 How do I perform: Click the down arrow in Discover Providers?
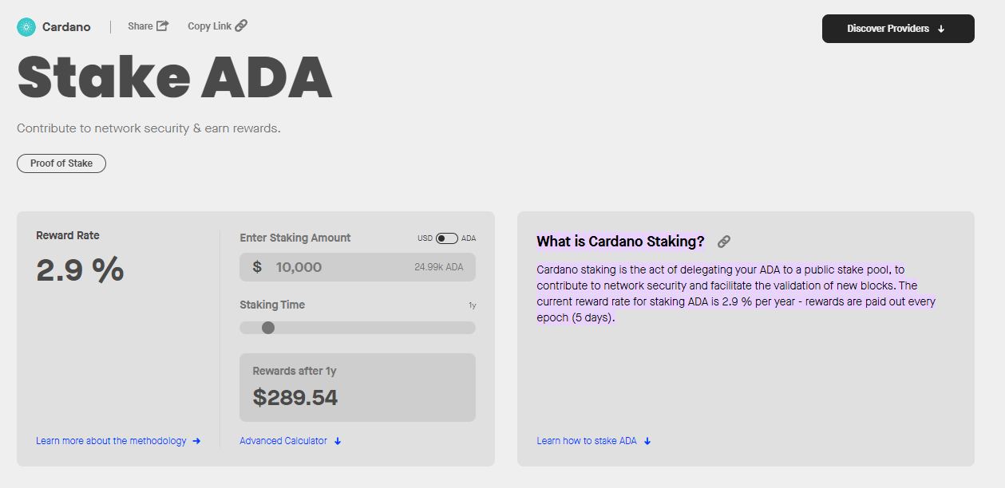click(x=941, y=29)
